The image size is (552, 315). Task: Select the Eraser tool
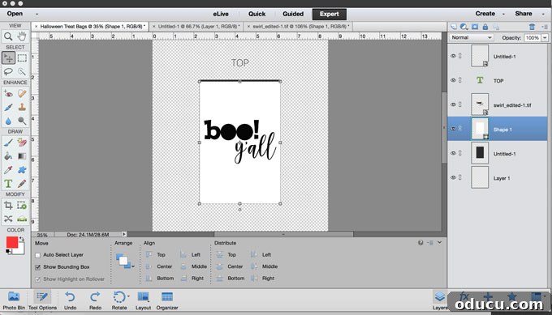[22, 143]
